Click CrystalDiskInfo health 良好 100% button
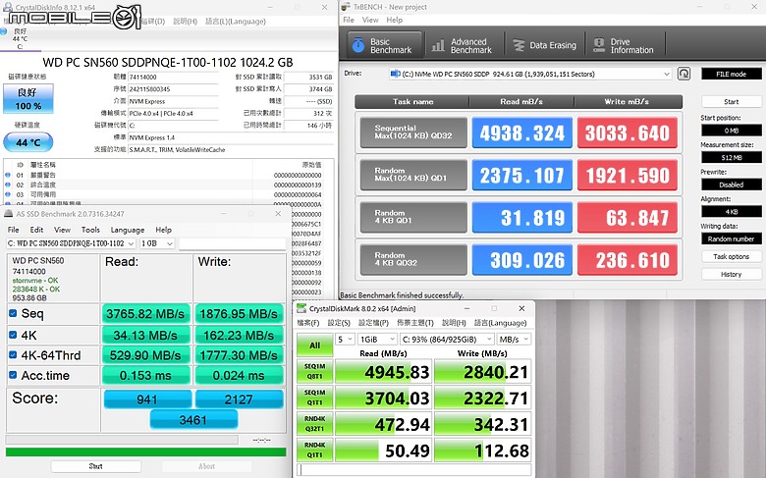Image resolution: width=766 pixels, height=478 pixels. (27, 98)
